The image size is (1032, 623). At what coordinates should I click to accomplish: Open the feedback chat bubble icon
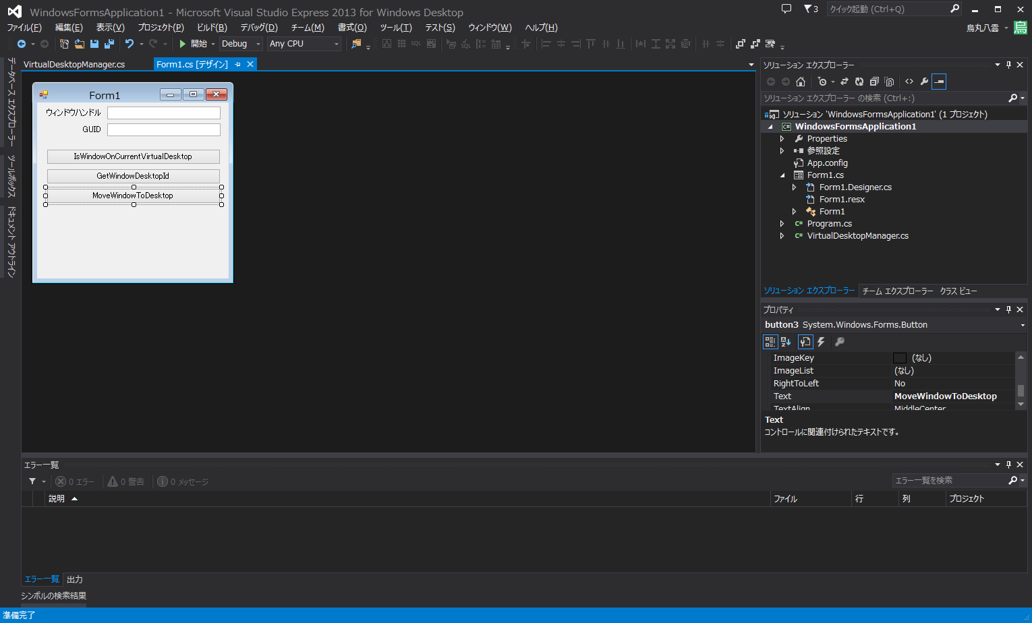(x=786, y=9)
